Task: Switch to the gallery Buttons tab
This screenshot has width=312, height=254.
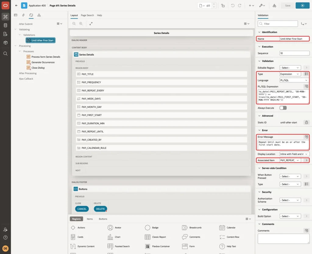Action: 103,219
